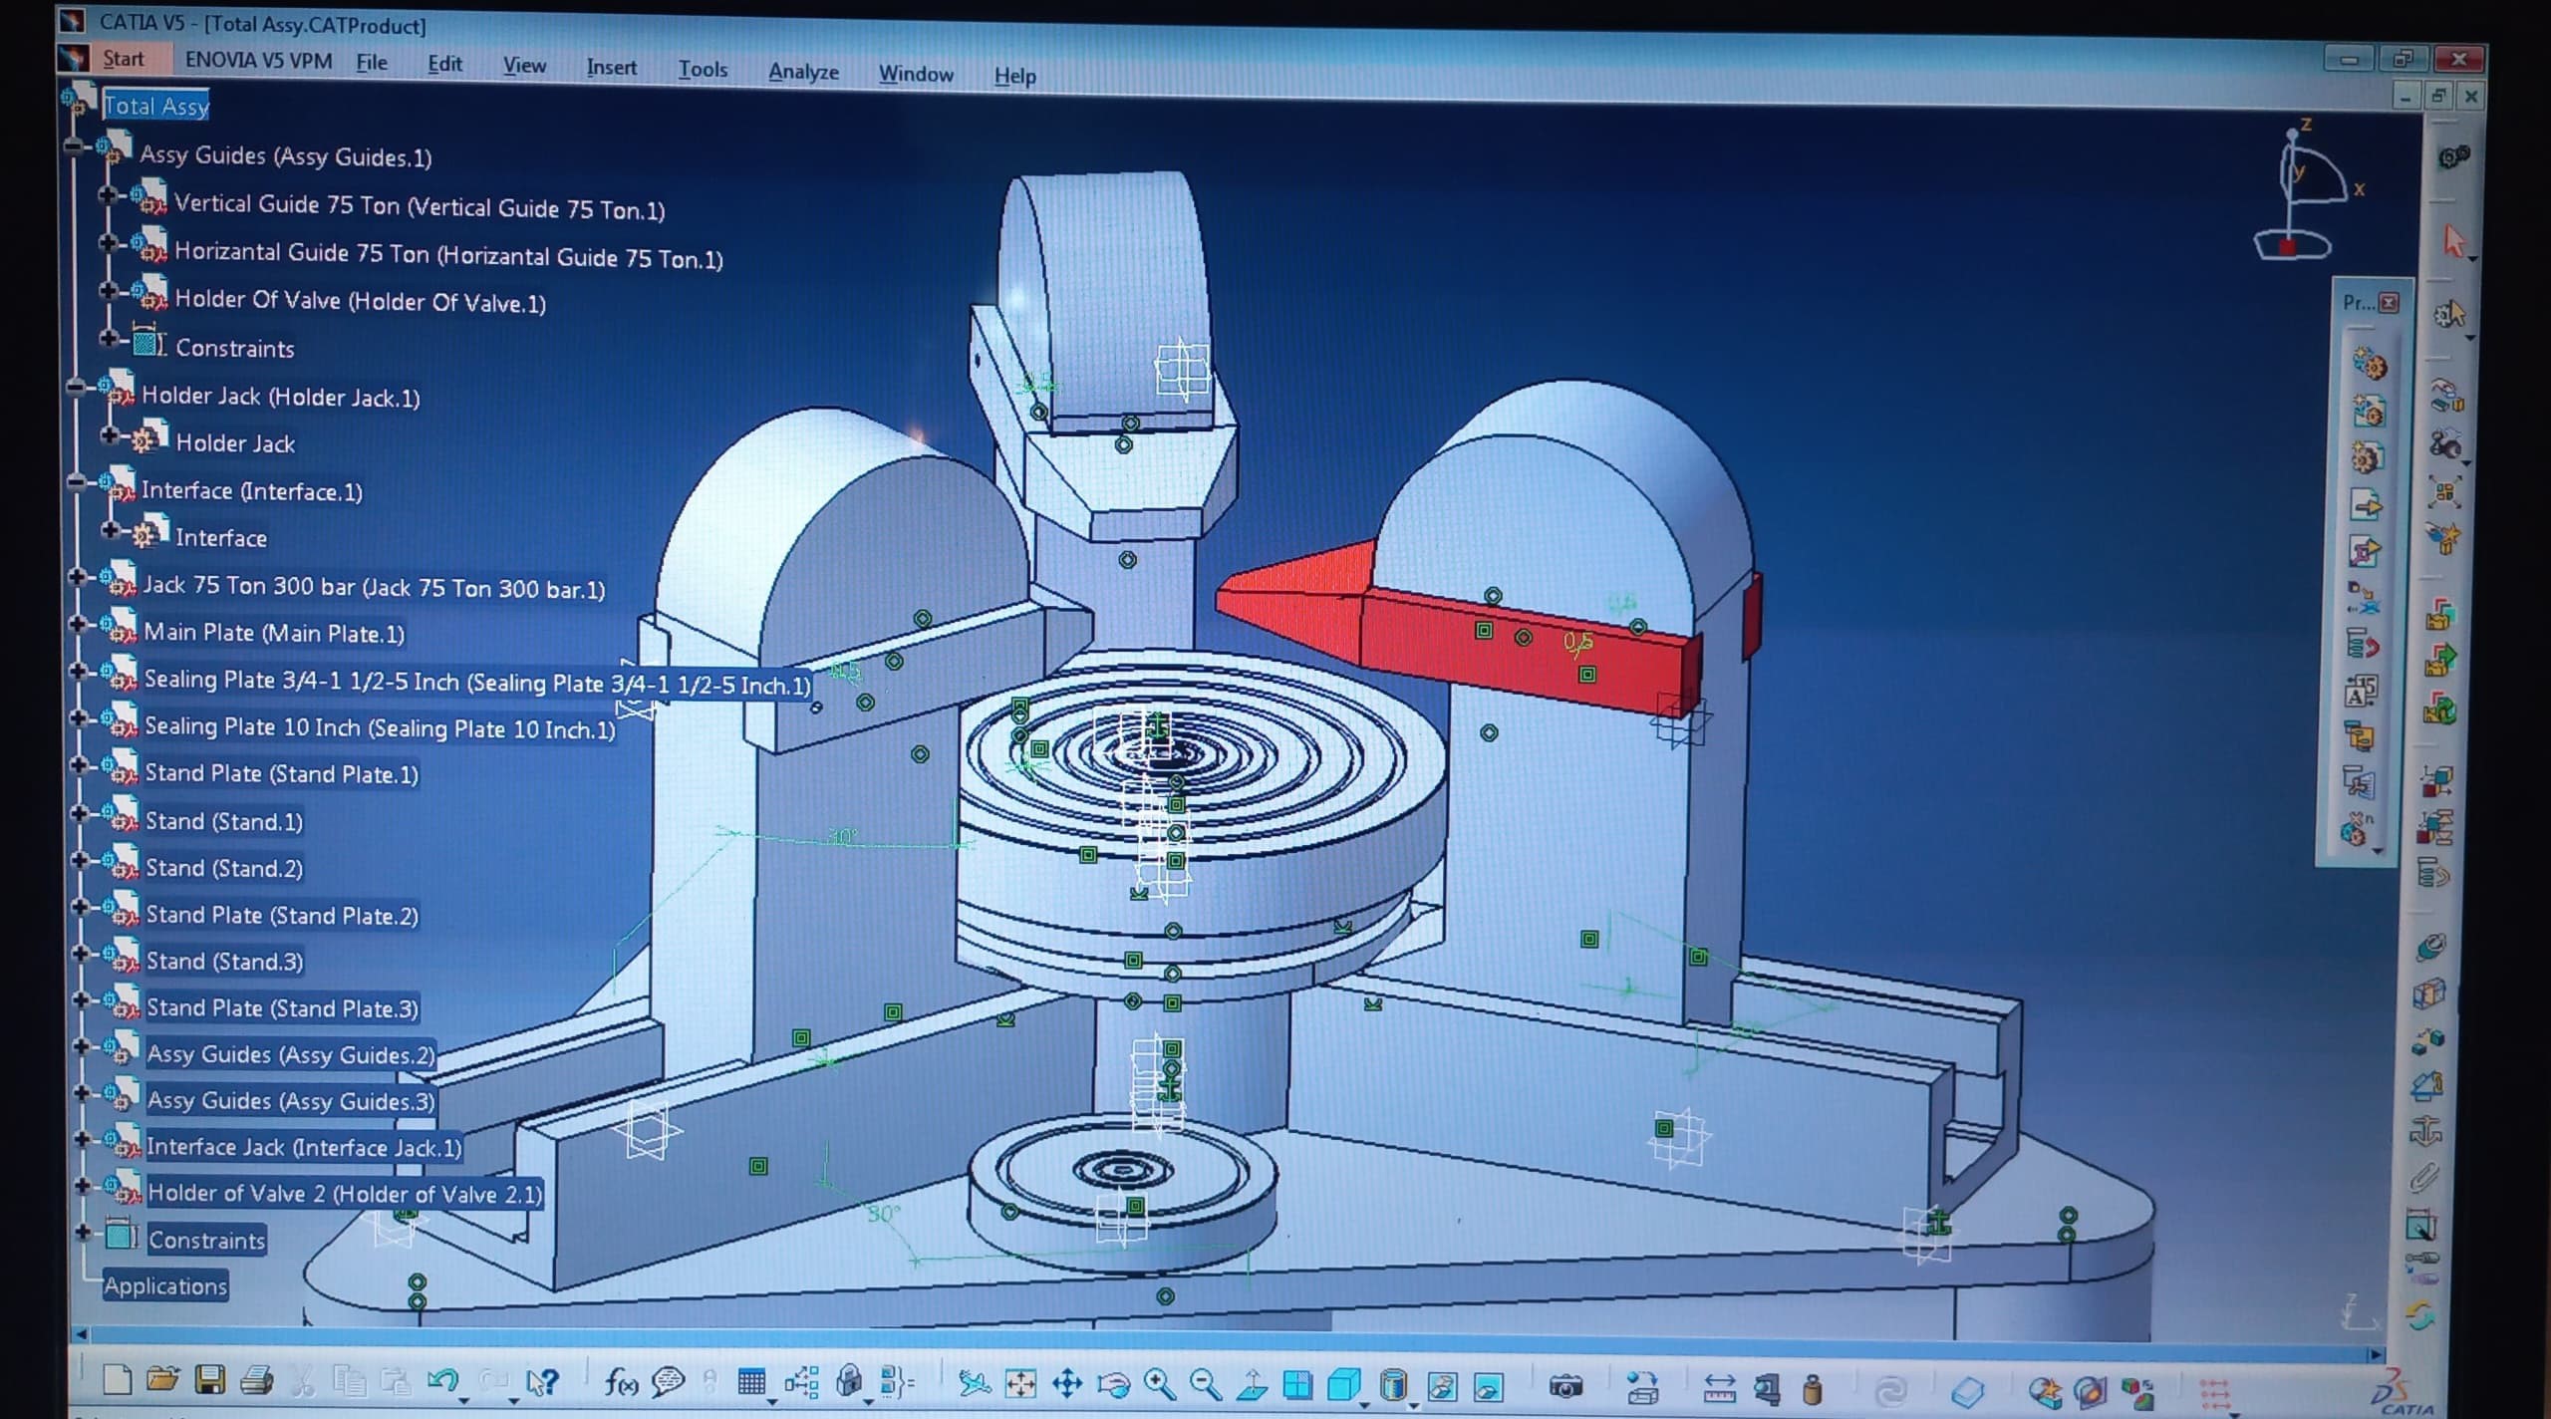Select Stand Plate (Stand Plate.2) in tree
The image size is (2551, 1419).
tap(282, 916)
